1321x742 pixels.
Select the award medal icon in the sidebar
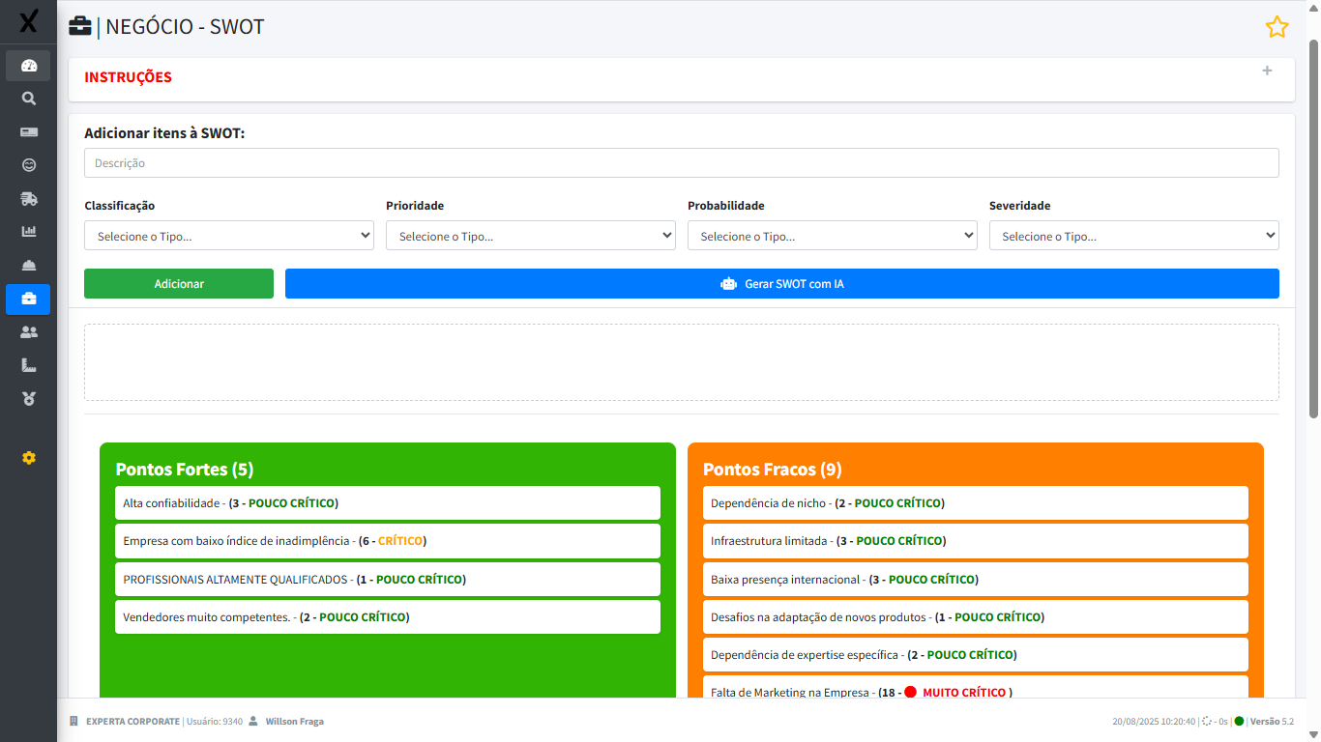tap(27, 397)
